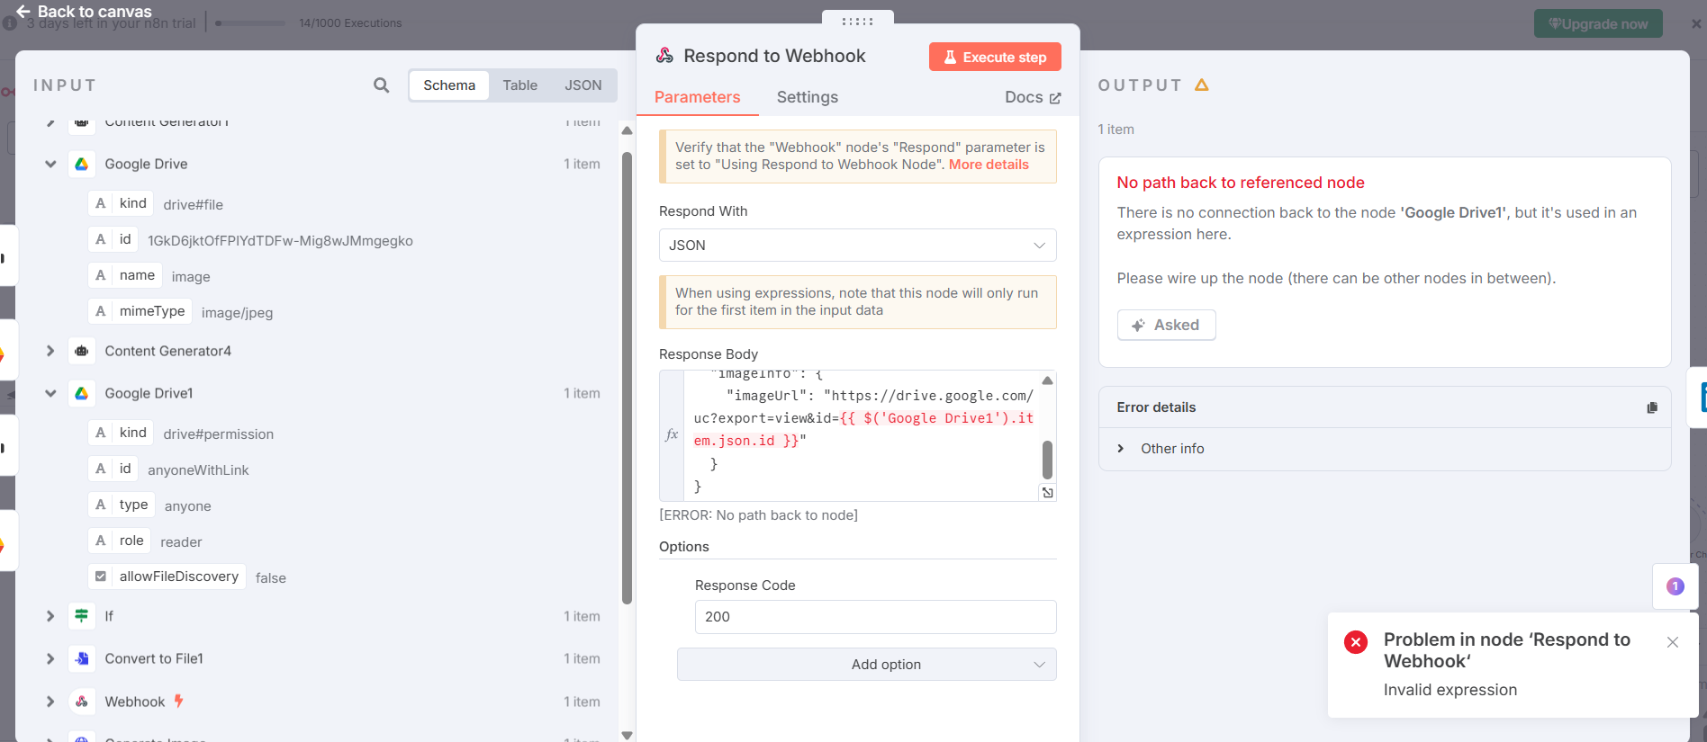Collapse the Google Drive input node
The height and width of the screenshot is (742, 1707).
50,164
